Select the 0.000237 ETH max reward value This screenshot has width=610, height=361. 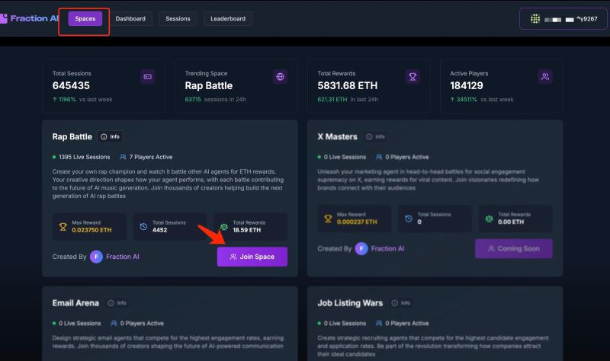357,222
